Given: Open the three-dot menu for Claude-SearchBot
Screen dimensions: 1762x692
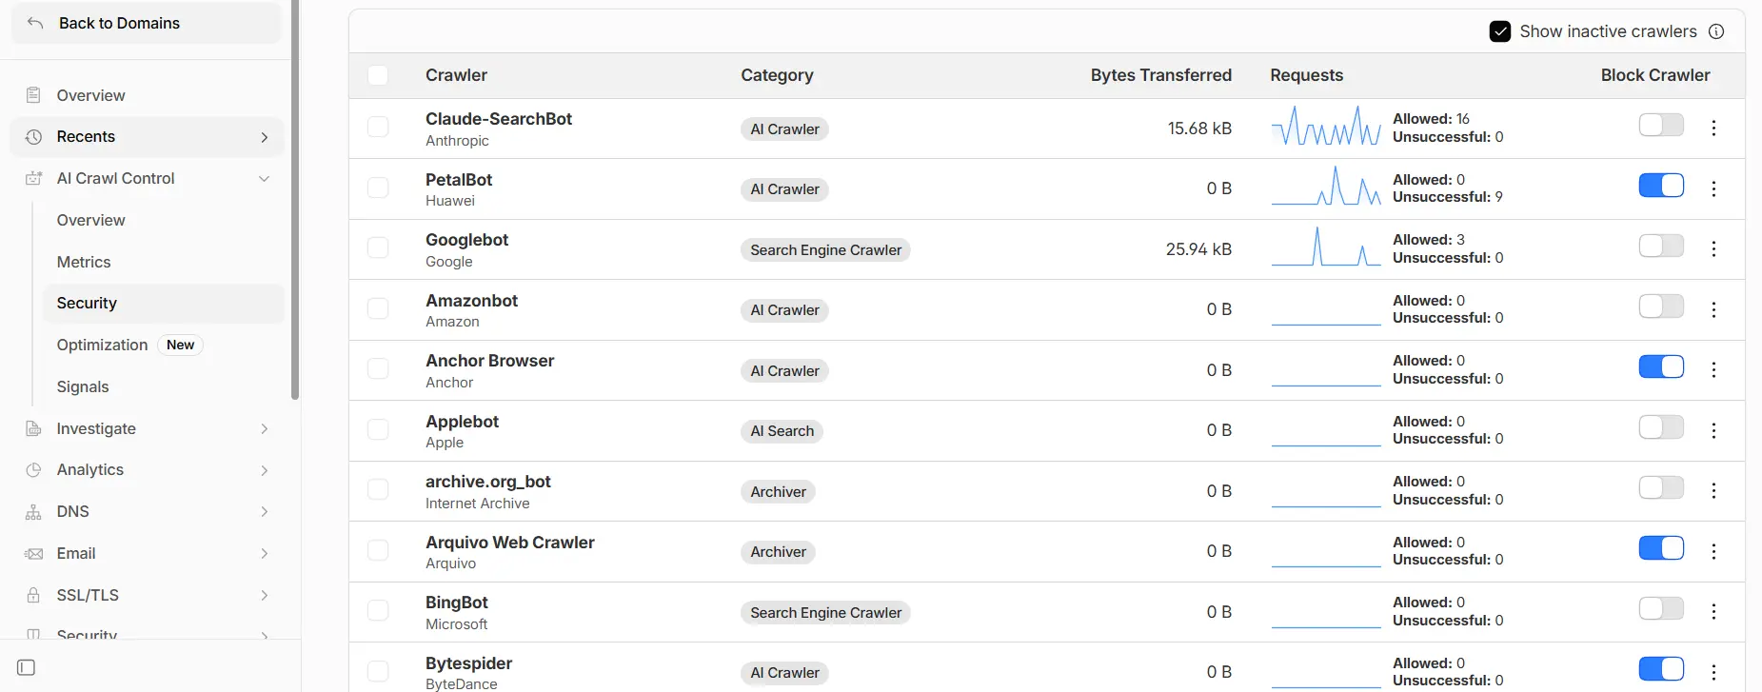Looking at the screenshot, I should point(1713,128).
